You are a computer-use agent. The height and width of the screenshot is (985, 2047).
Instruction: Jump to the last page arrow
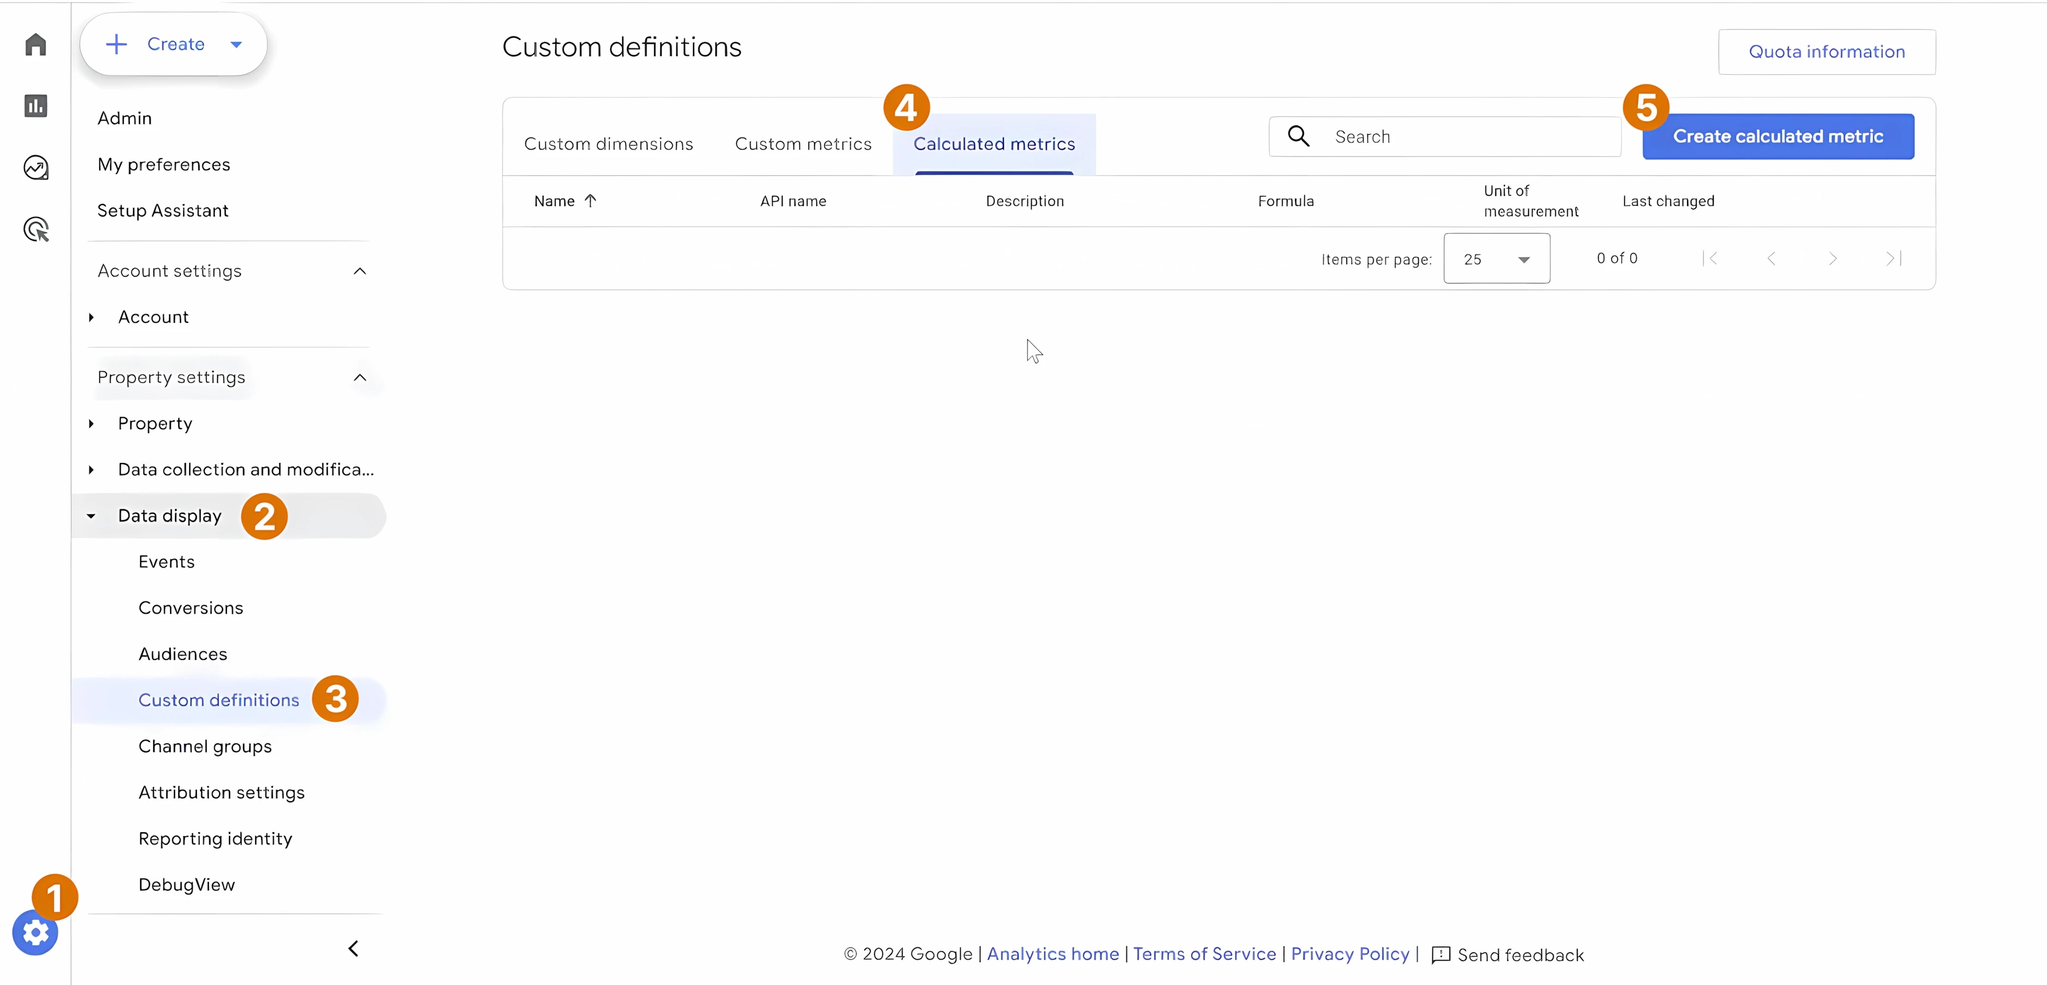point(1893,257)
